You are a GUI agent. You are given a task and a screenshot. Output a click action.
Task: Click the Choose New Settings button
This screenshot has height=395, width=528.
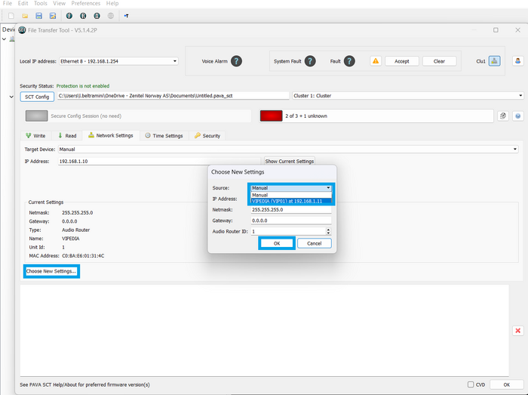[x=51, y=271]
